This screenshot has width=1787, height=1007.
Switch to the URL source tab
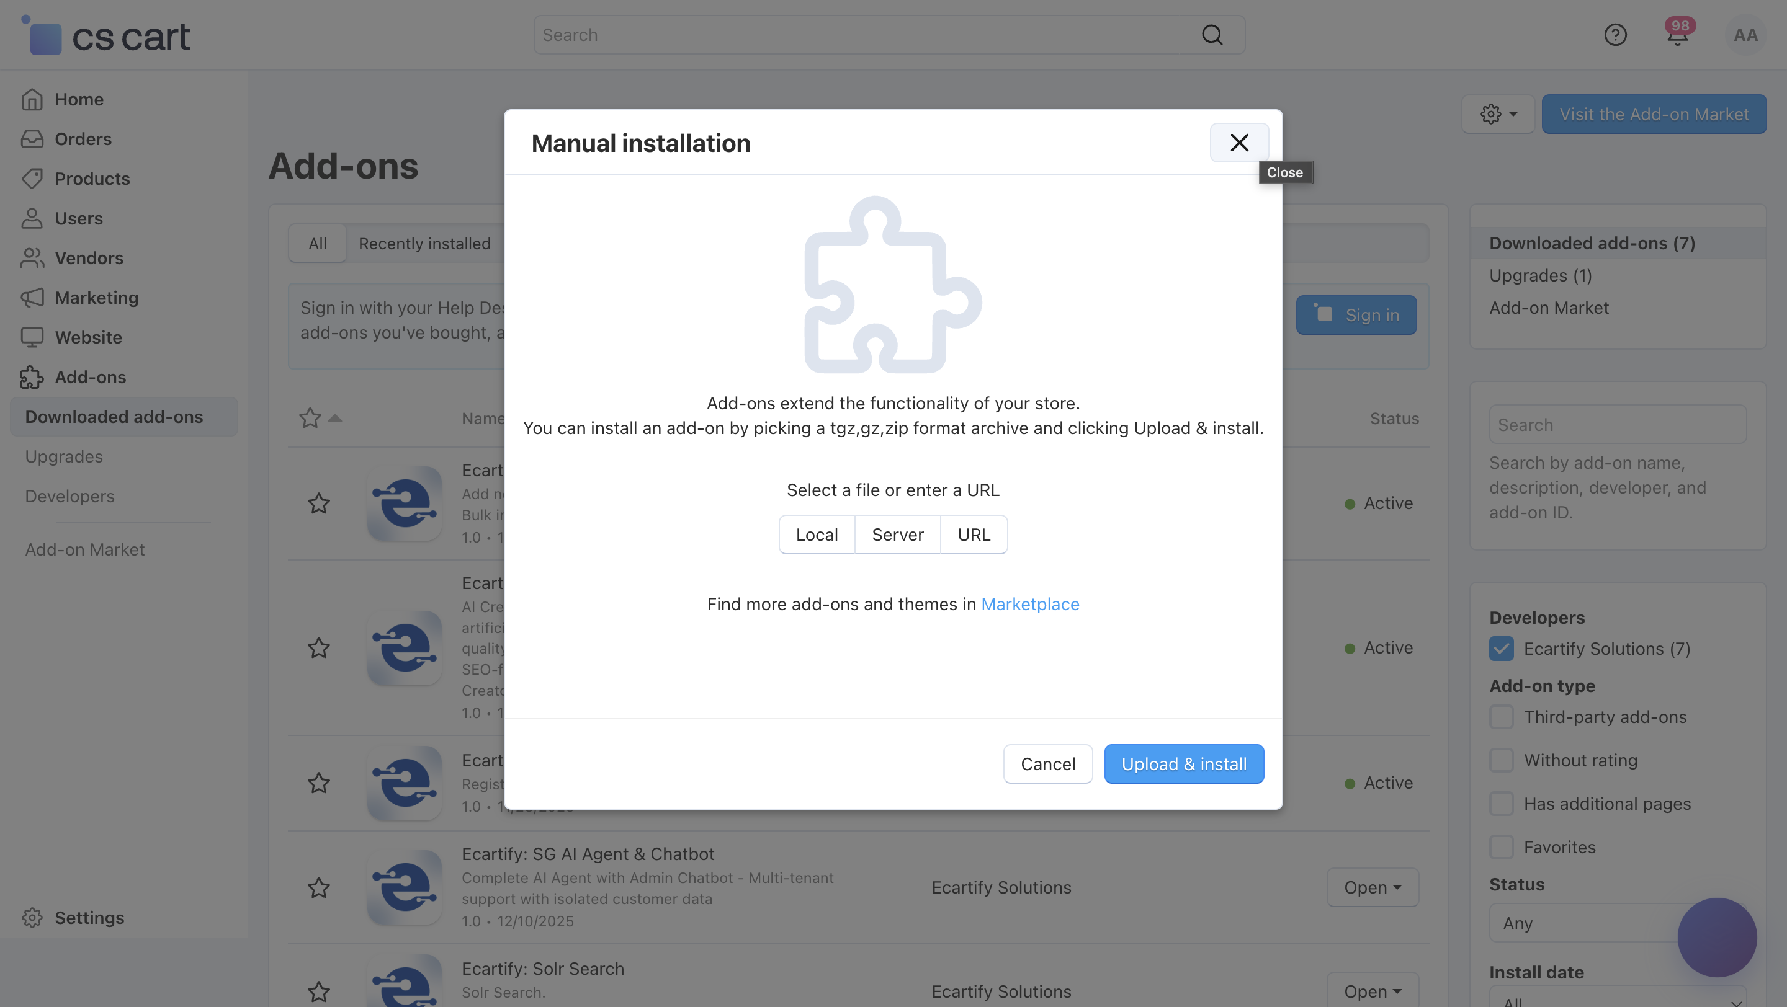click(x=974, y=535)
